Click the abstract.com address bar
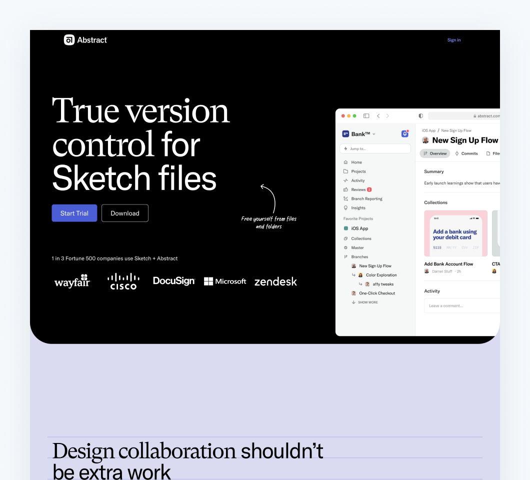 tap(464, 116)
